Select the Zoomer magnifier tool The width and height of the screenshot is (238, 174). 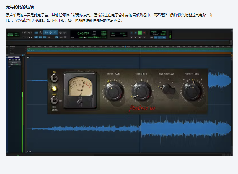pos(40,33)
